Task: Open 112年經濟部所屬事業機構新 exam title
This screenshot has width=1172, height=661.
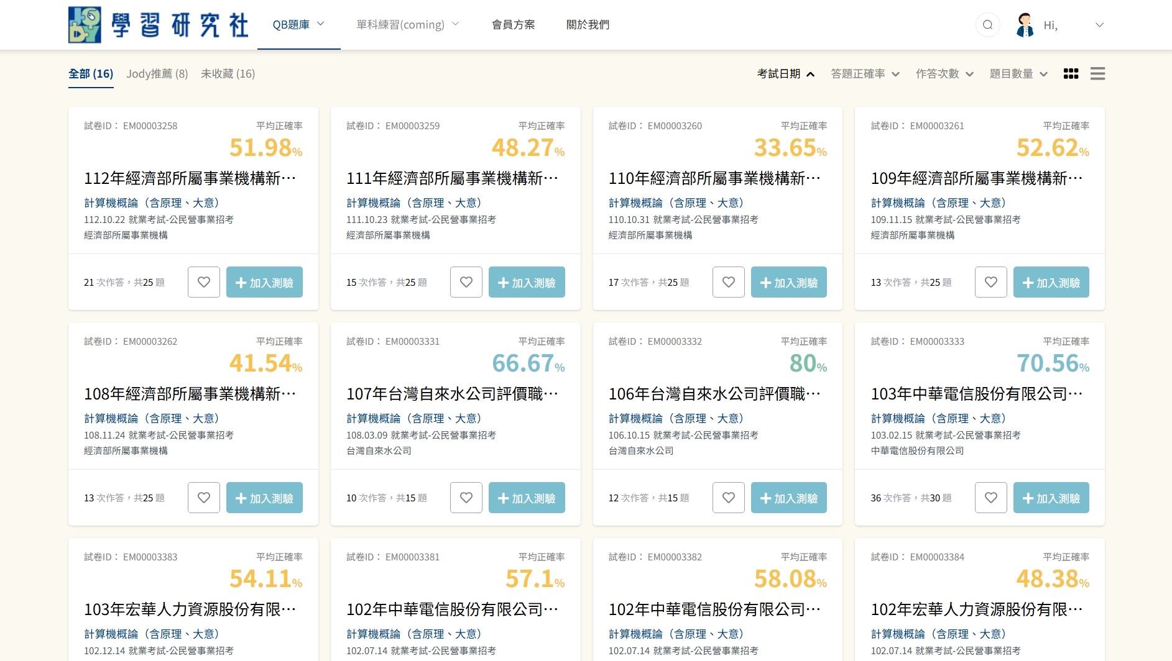Action: [190, 178]
